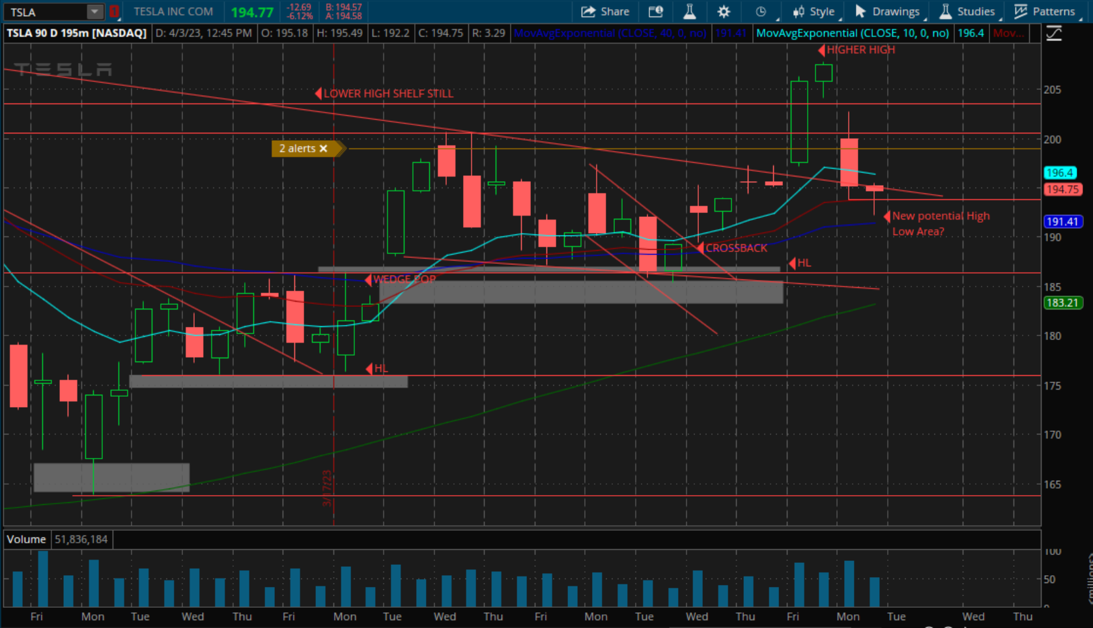Click the close value C: 194.75
Viewport: 1093px width, 628px height.
coord(441,33)
